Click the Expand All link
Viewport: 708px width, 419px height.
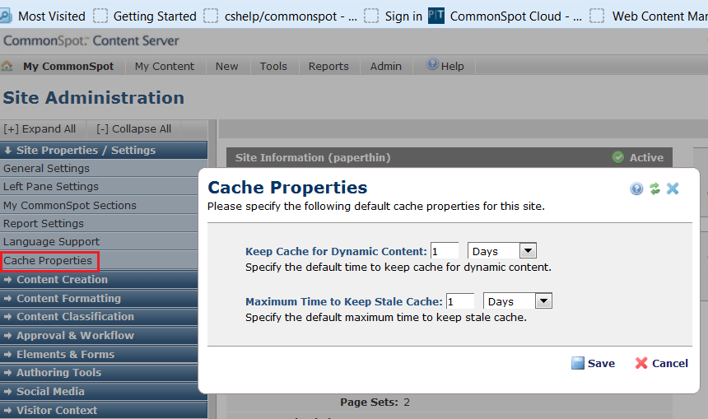(x=40, y=128)
